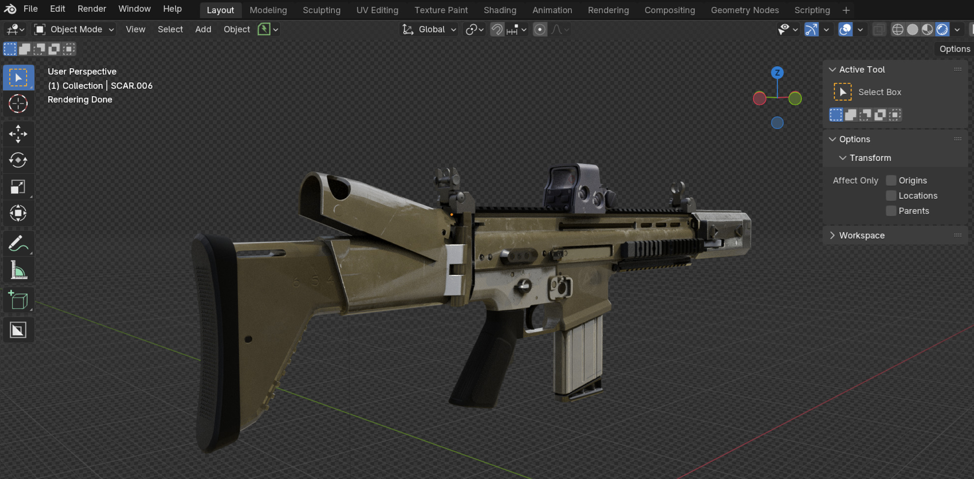Select the Select Box tool in toolbar
Screen dimensions: 974x479
(19, 78)
